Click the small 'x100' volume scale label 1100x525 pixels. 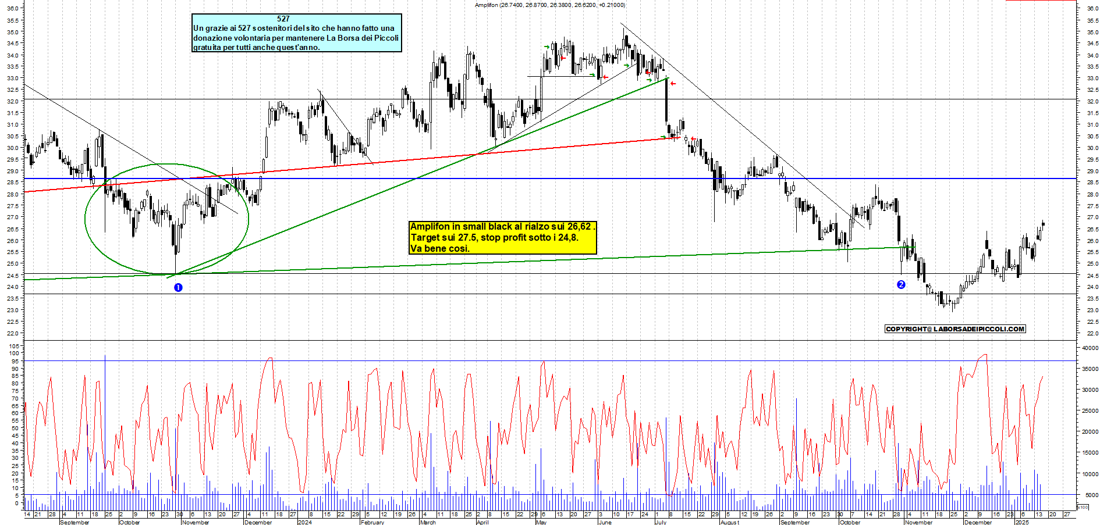coord(1083,507)
